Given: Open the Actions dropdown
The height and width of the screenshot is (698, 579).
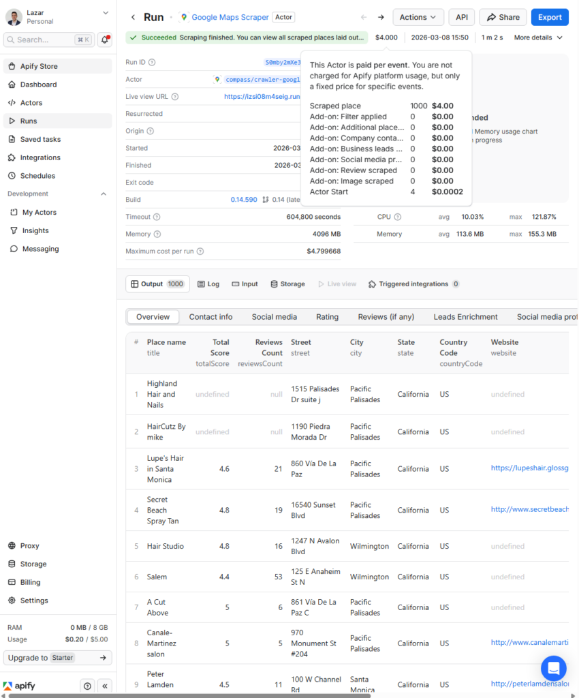Looking at the screenshot, I should (418, 17).
